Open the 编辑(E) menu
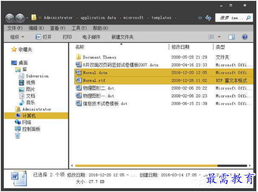Image resolution: width=258 pixels, height=192 pixels. coord(36,28)
